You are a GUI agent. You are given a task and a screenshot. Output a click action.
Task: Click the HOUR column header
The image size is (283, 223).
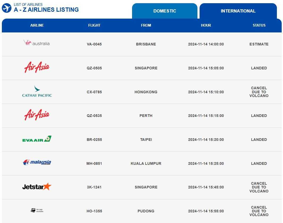[x=206, y=25]
